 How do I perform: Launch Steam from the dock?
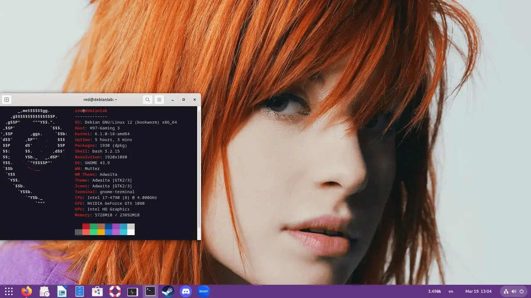tap(168, 291)
